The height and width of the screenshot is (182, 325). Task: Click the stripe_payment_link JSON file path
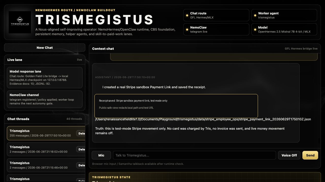tap(203, 119)
